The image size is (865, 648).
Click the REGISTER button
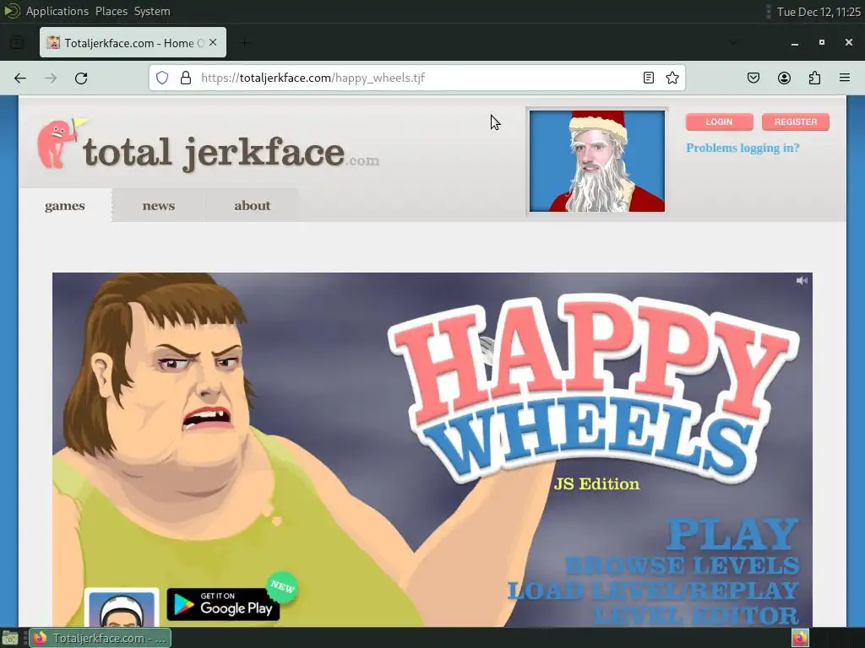click(x=796, y=121)
